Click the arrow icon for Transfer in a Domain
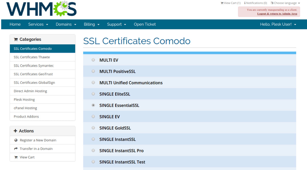The image size is (307, 170). click(16, 149)
